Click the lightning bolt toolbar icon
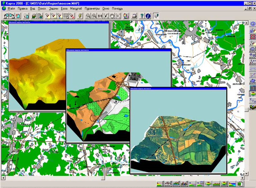Viewport: 256px width, 188px height. [80, 16]
